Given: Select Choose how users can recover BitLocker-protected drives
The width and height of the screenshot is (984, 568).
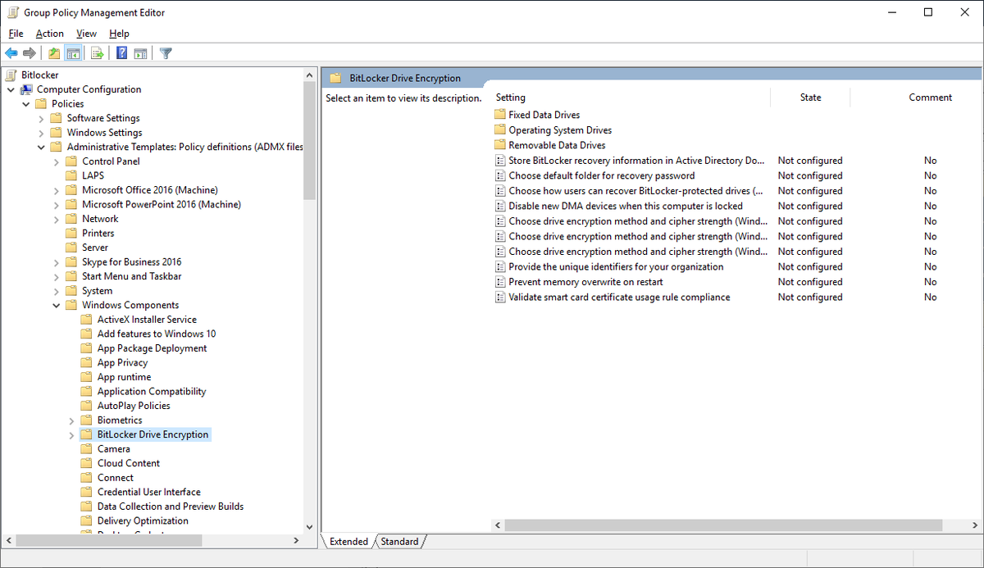Looking at the screenshot, I should tap(636, 191).
